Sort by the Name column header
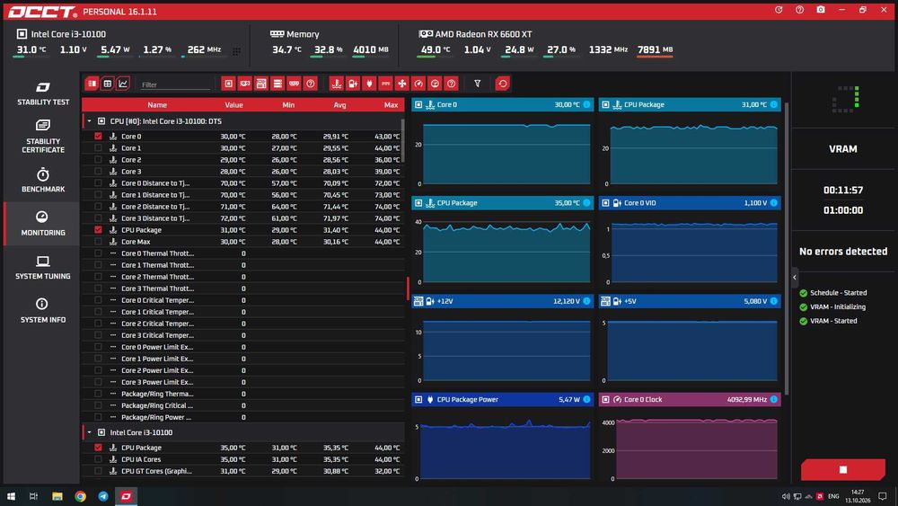898x506 pixels. point(157,105)
